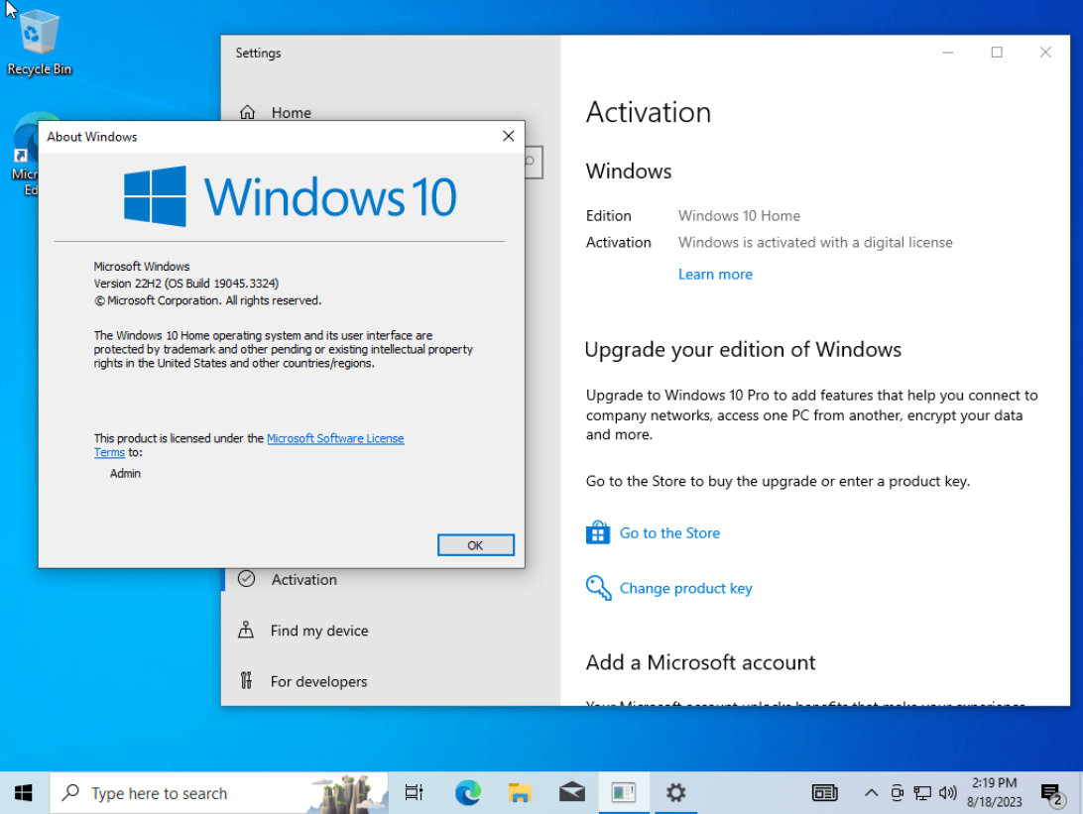
Task: Open Mail app from taskbar
Action: coord(572,792)
